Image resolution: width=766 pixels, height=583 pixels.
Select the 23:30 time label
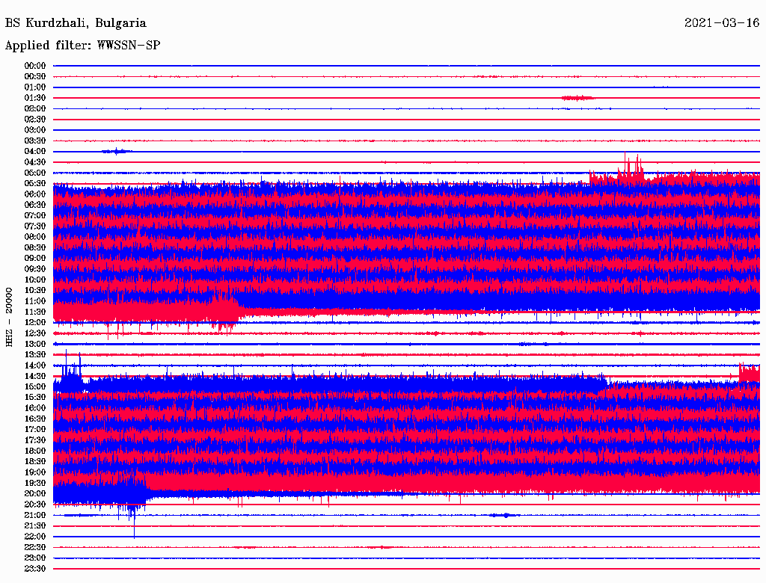click(x=35, y=568)
